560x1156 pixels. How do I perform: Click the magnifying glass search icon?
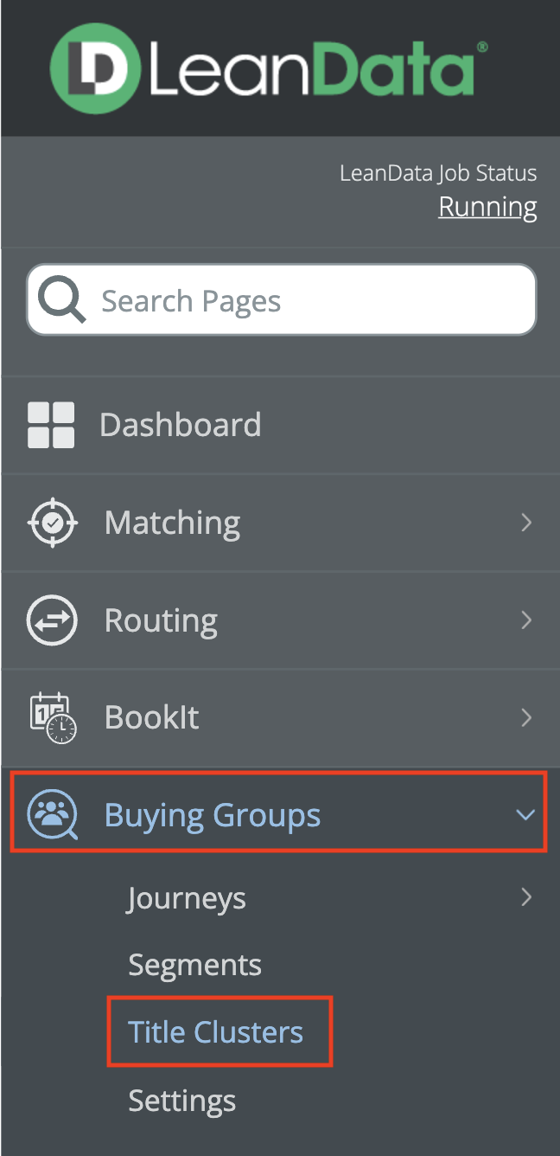[x=62, y=301]
